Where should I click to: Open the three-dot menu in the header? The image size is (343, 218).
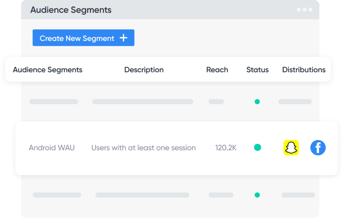pyautogui.click(x=304, y=10)
